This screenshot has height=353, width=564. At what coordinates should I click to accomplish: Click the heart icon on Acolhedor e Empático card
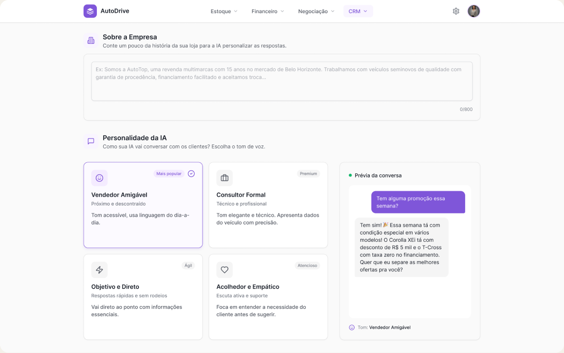coord(225,270)
